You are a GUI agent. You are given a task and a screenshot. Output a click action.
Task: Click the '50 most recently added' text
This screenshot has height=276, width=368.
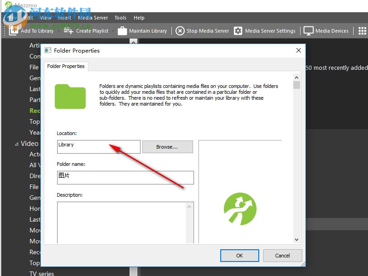tap(337, 68)
